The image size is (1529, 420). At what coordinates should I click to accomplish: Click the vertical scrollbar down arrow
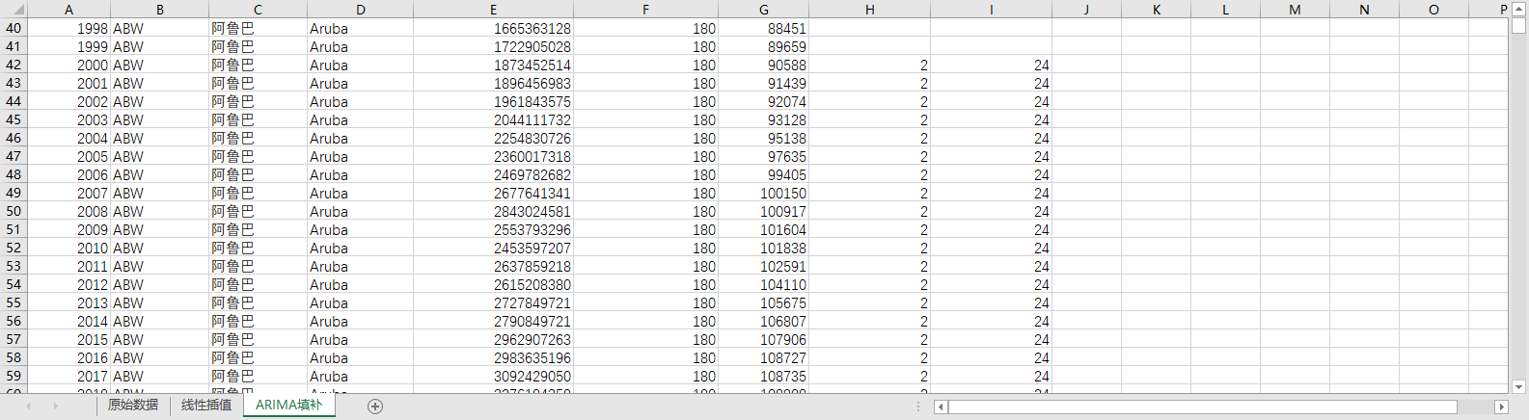click(x=1518, y=386)
